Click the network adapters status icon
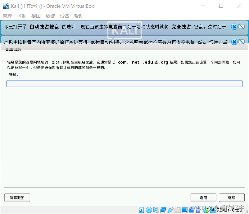Viewport: 249px width, 214px height. (163, 210)
